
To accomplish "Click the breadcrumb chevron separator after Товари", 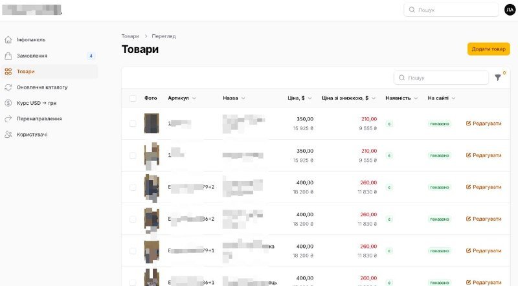I will (x=146, y=36).
